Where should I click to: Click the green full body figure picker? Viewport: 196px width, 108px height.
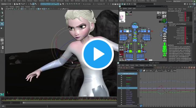[x=164, y=50]
